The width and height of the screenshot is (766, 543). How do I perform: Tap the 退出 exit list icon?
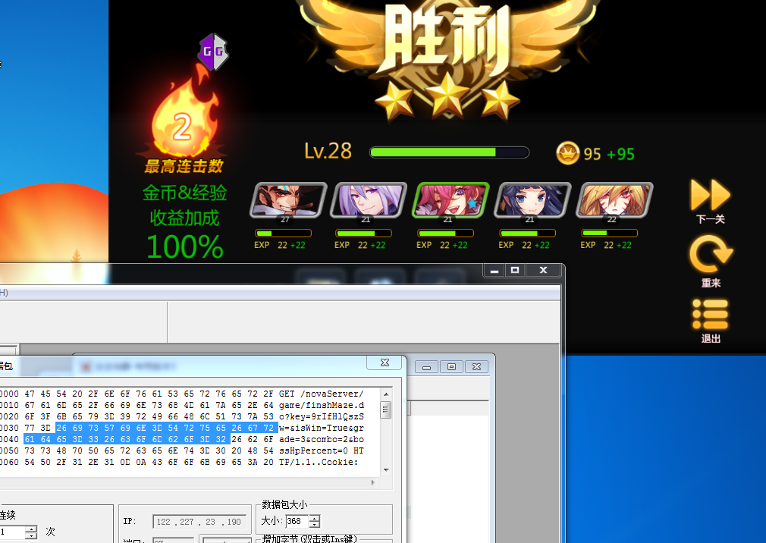711,315
